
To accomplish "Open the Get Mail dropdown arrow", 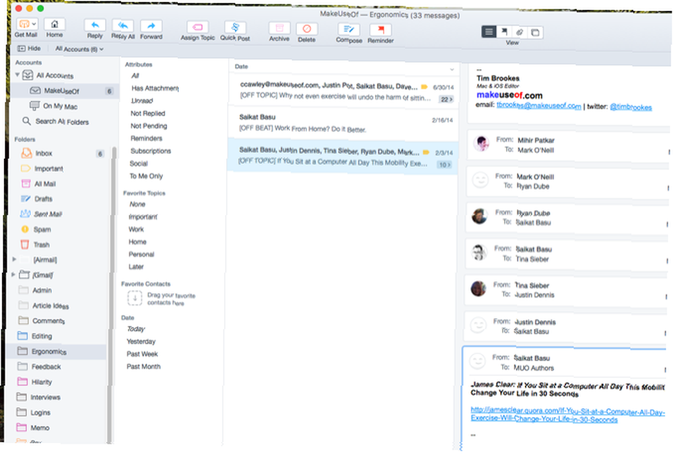I will point(34,24).
